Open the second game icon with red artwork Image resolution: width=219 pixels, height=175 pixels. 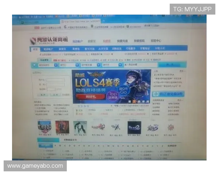click(x=62, y=127)
